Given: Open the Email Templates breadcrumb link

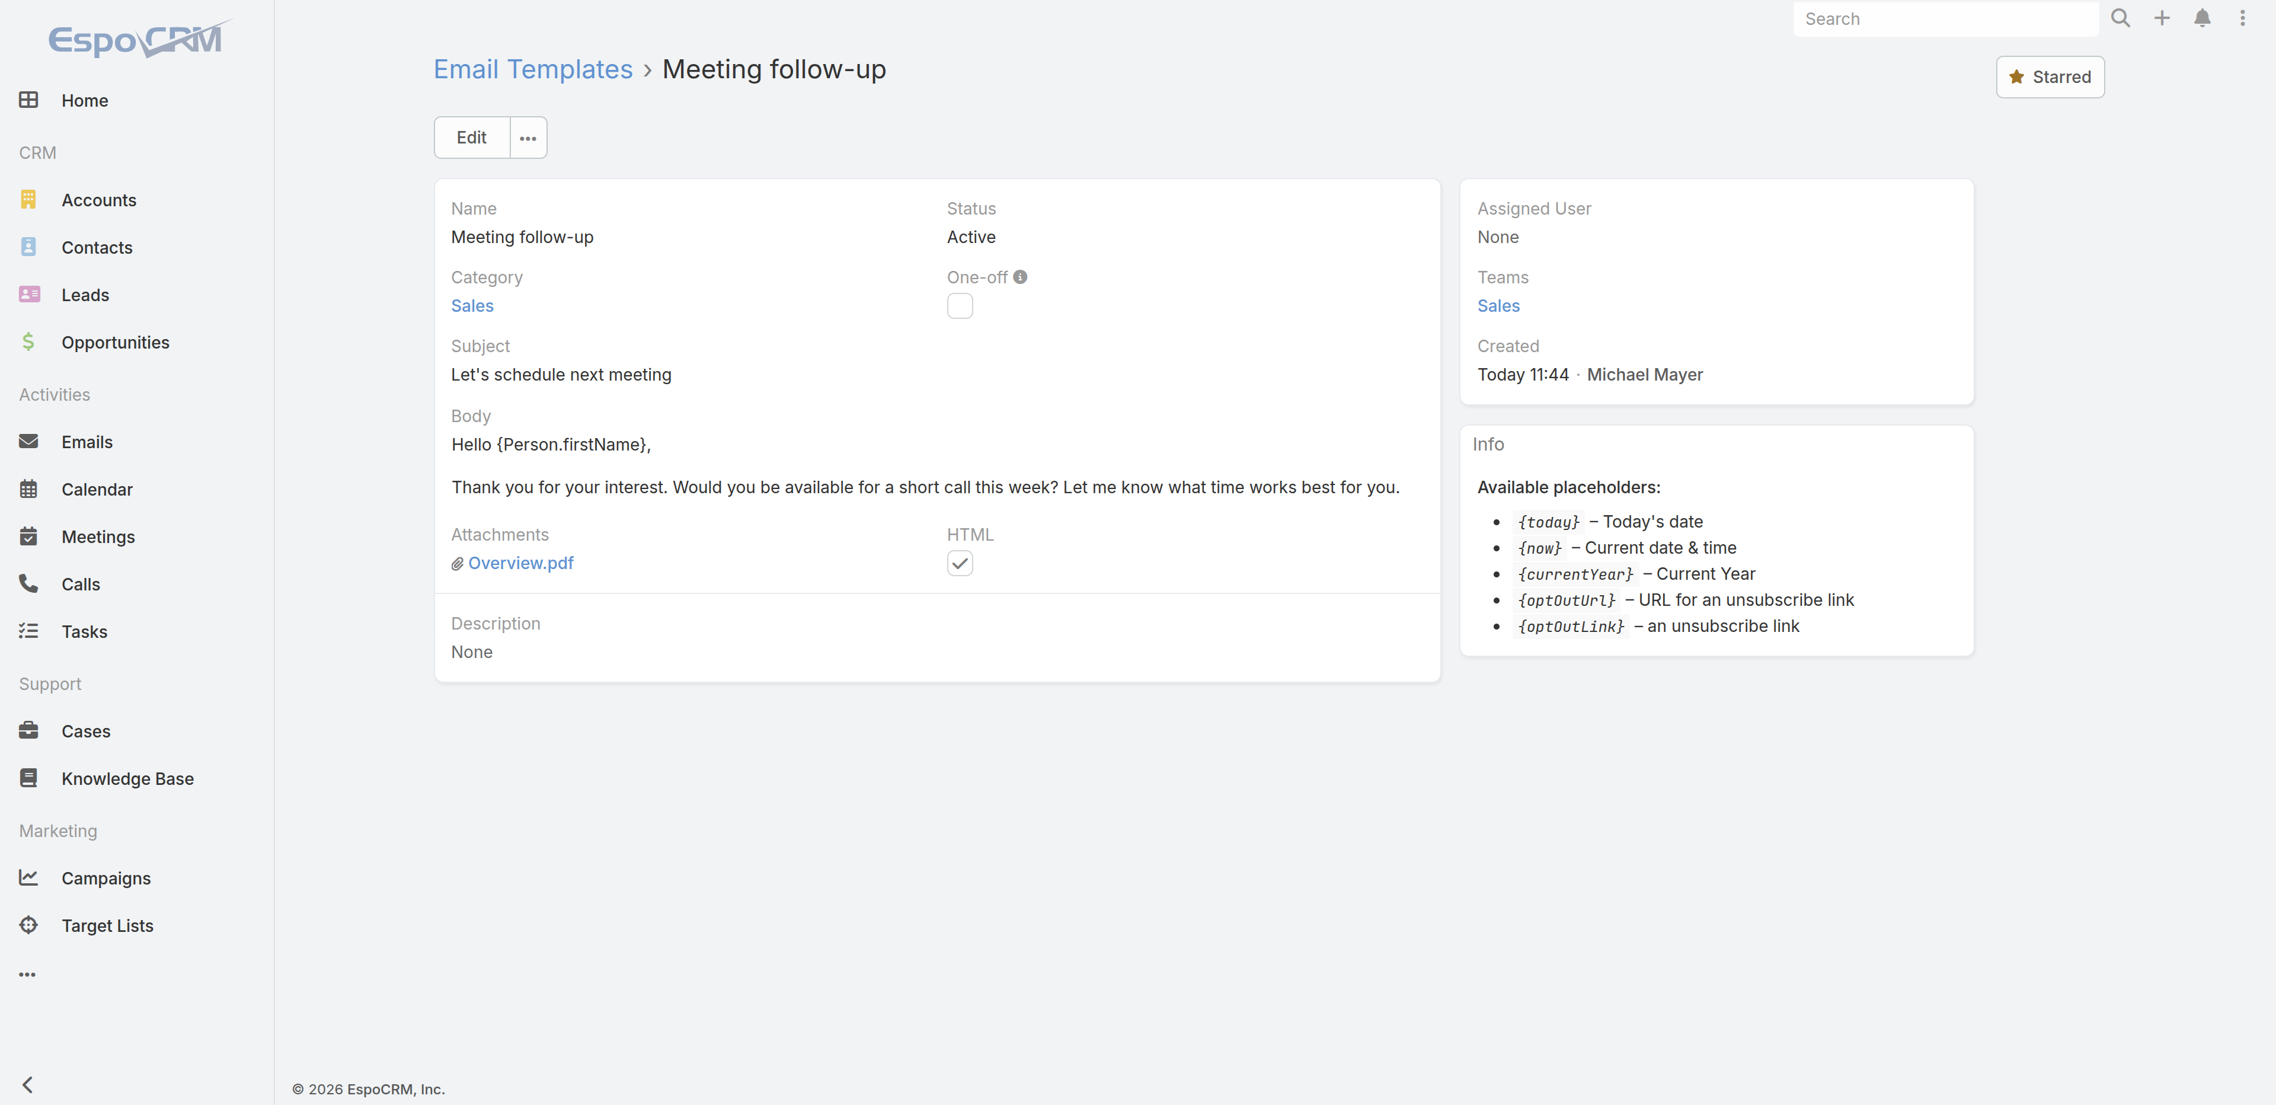Looking at the screenshot, I should pos(533,69).
